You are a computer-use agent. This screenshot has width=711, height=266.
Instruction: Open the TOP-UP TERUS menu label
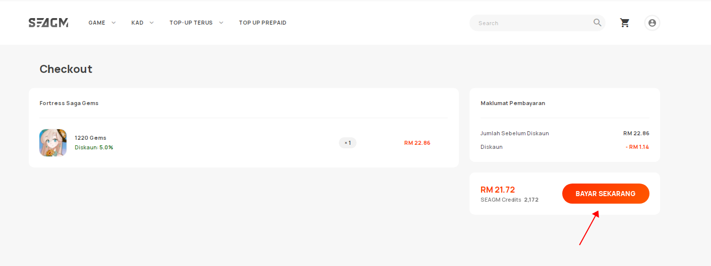[x=191, y=23]
